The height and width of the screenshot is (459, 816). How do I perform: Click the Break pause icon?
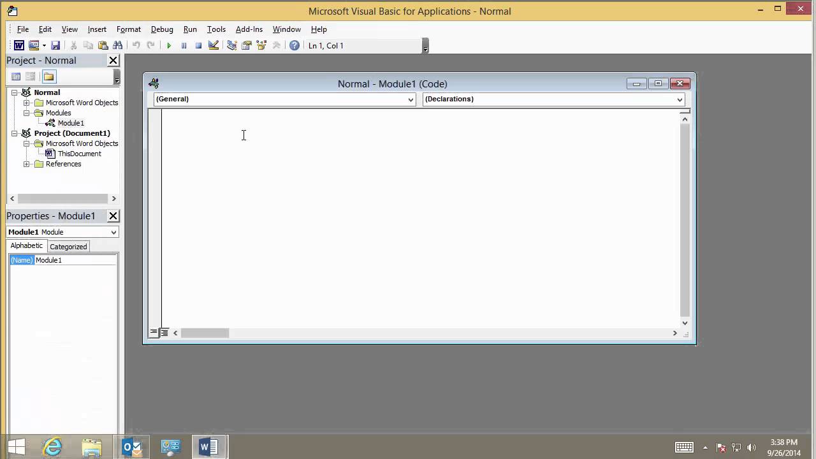(x=184, y=45)
